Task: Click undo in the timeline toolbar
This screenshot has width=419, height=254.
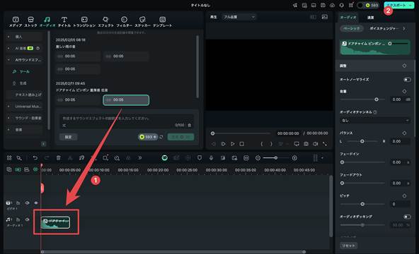Action: [x=35, y=158]
